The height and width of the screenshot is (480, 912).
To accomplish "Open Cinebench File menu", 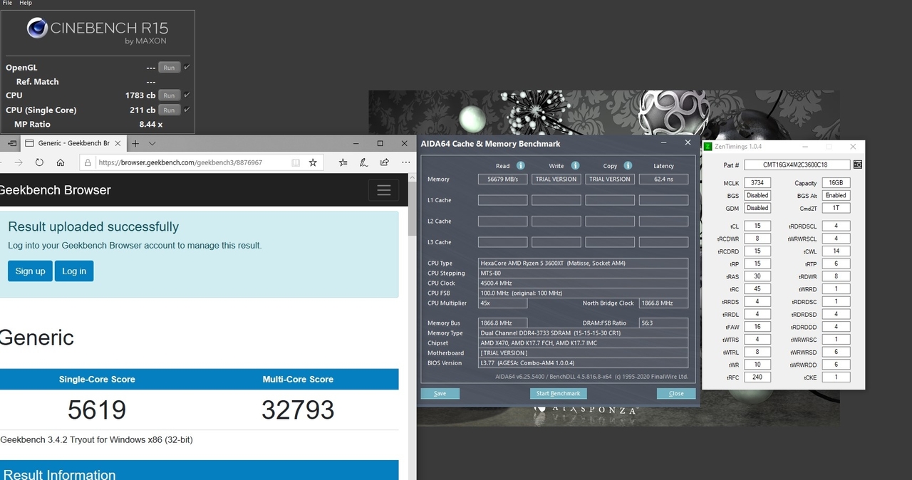I will tap(7, 3).
